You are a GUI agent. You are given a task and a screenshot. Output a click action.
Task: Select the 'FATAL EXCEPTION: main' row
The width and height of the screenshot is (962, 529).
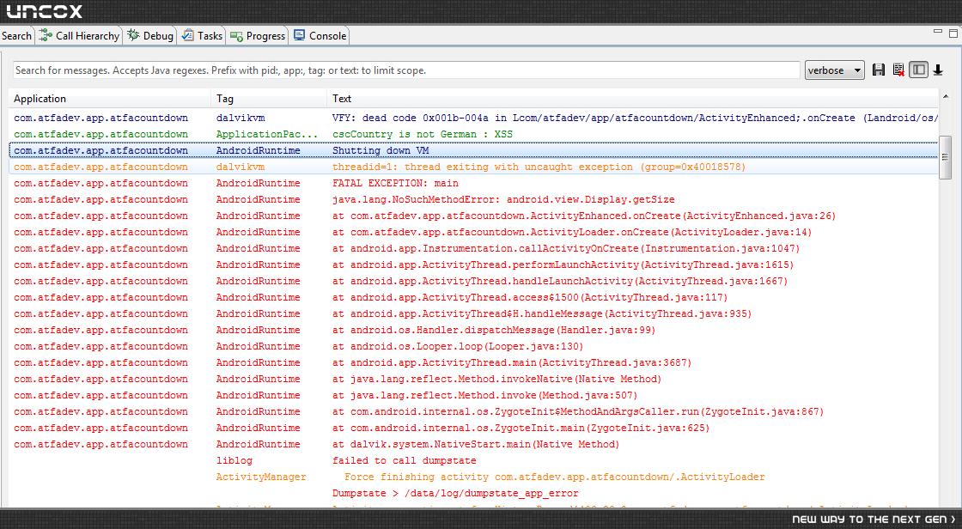(473, 183)
